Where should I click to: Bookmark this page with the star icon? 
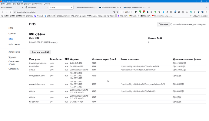pyautogui.click(x=118, y=12)
